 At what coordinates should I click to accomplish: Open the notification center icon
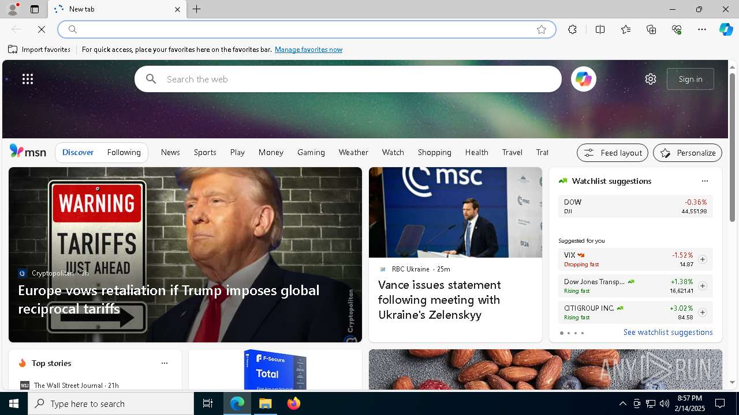coord(720,403)
